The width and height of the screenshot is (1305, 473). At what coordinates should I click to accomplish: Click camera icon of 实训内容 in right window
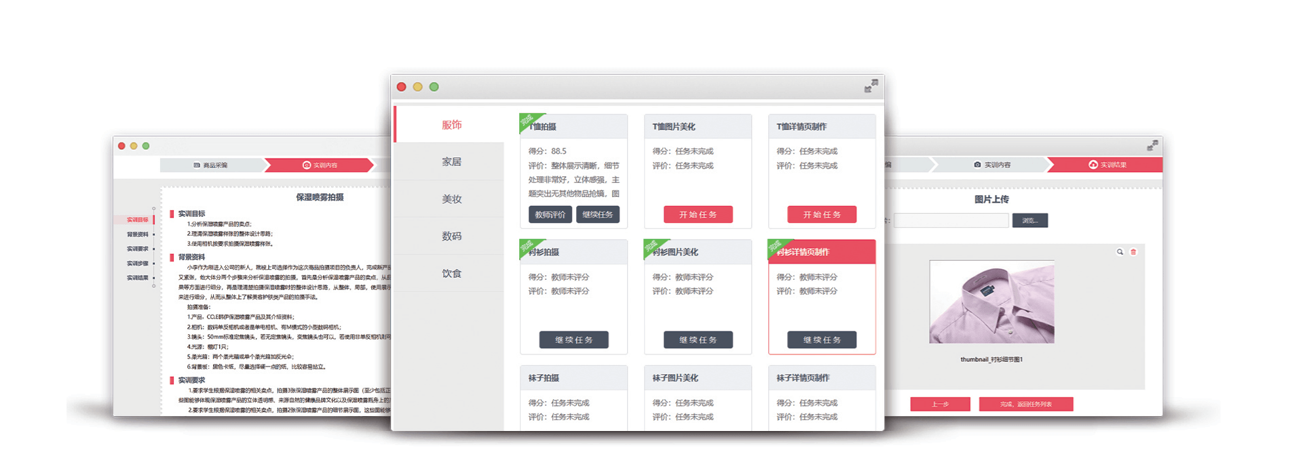pos(977,165)
